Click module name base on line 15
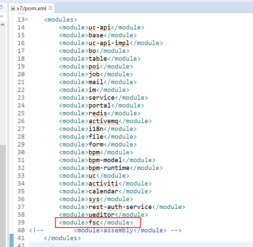 point(96,35)
